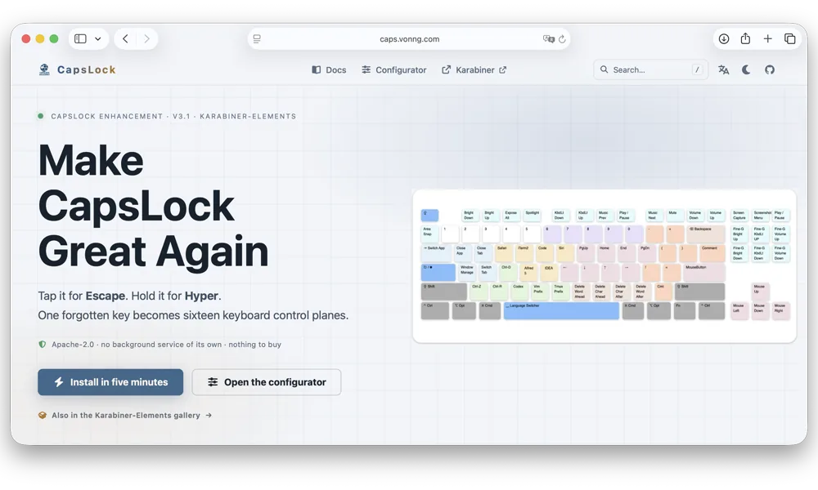Image resolution: width=818 pixels, height=490 pixels.
Task: Click the Safari key on the keyboard
Action: coord(504,253)
